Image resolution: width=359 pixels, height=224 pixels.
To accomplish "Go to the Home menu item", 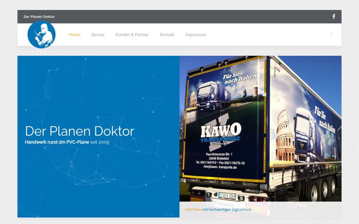I will pyautogui.click(x=75, y=35).
